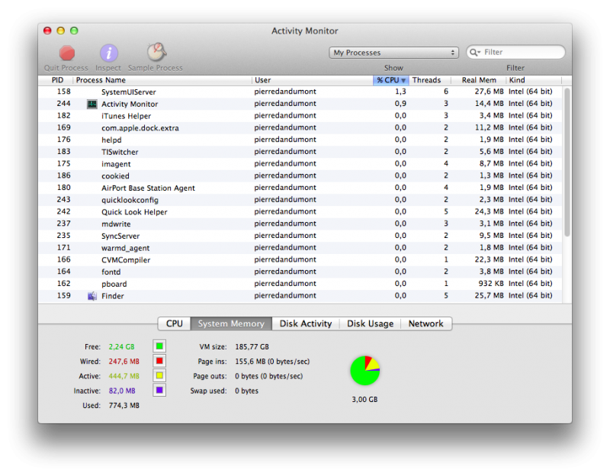Open the My Processes dropdown

pos(393,53)
